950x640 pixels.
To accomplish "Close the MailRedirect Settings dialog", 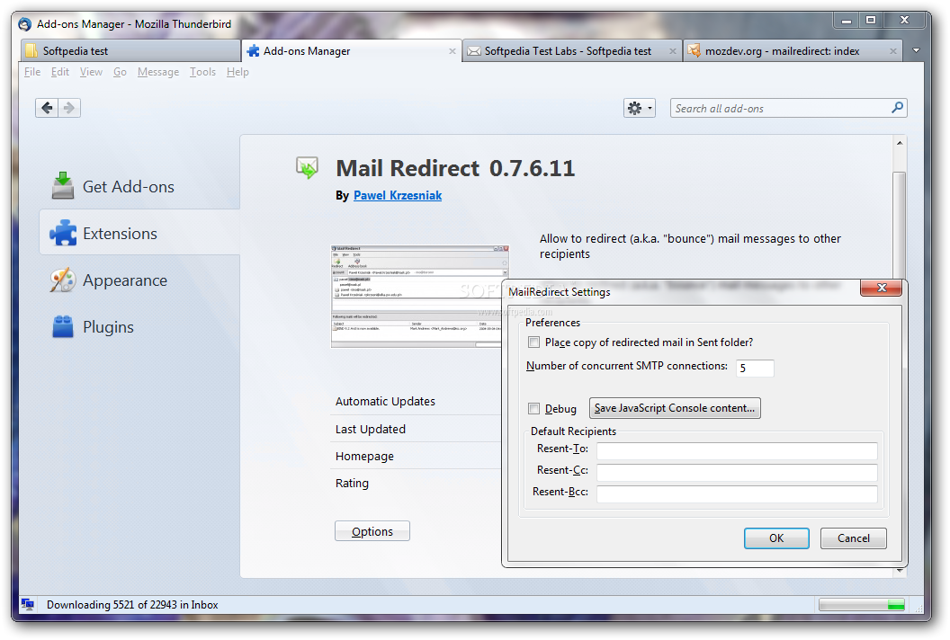I will coord(882,288).
